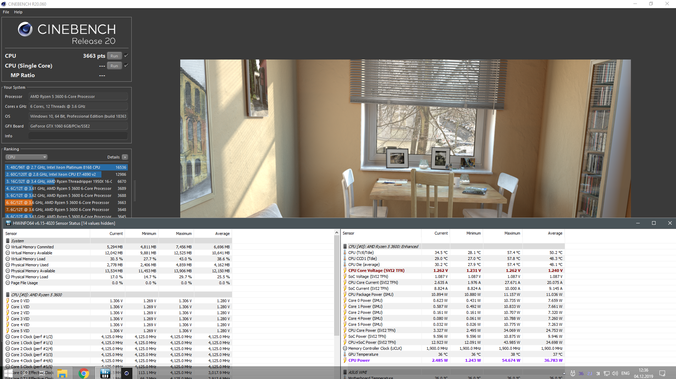Run the CPU (Single Core) benchmark
The height and width of the screenshot is (379, 676).
[114, 66]
